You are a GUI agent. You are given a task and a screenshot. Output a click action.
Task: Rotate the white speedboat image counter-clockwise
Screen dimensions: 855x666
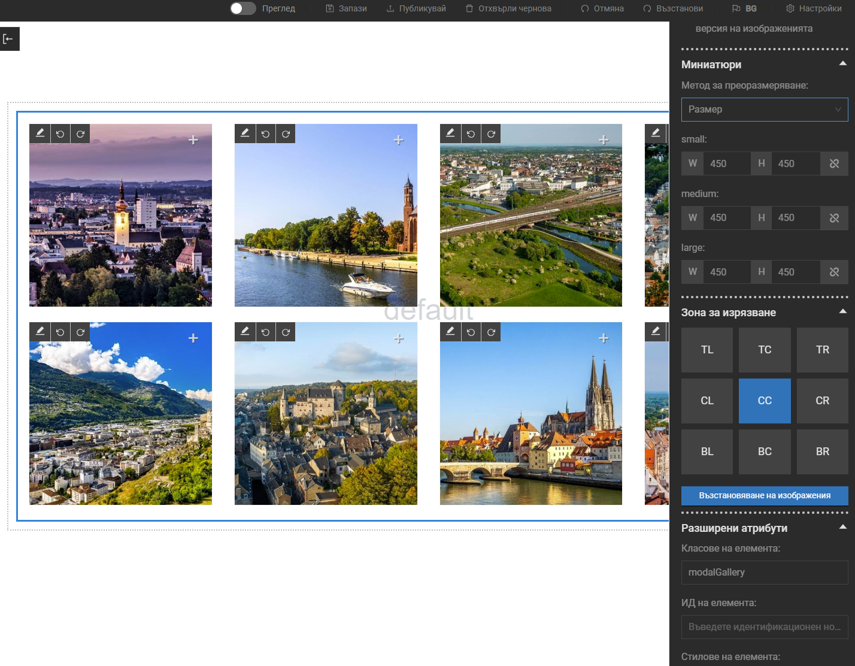pyautogui.click(x=265, y=134)
